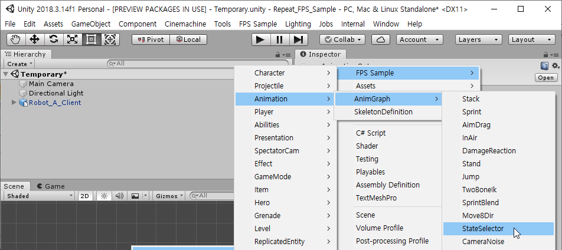Step forward one frame
Screen dimensions: 562x250
[x=298, y=40]
